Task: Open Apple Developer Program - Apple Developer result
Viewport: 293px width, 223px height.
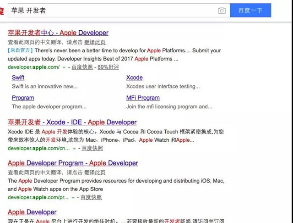Action: coord(73,163)
